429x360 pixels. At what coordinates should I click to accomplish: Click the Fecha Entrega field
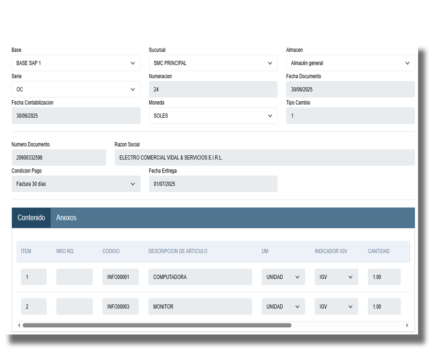pyautogui.click(x=213, y=184)
